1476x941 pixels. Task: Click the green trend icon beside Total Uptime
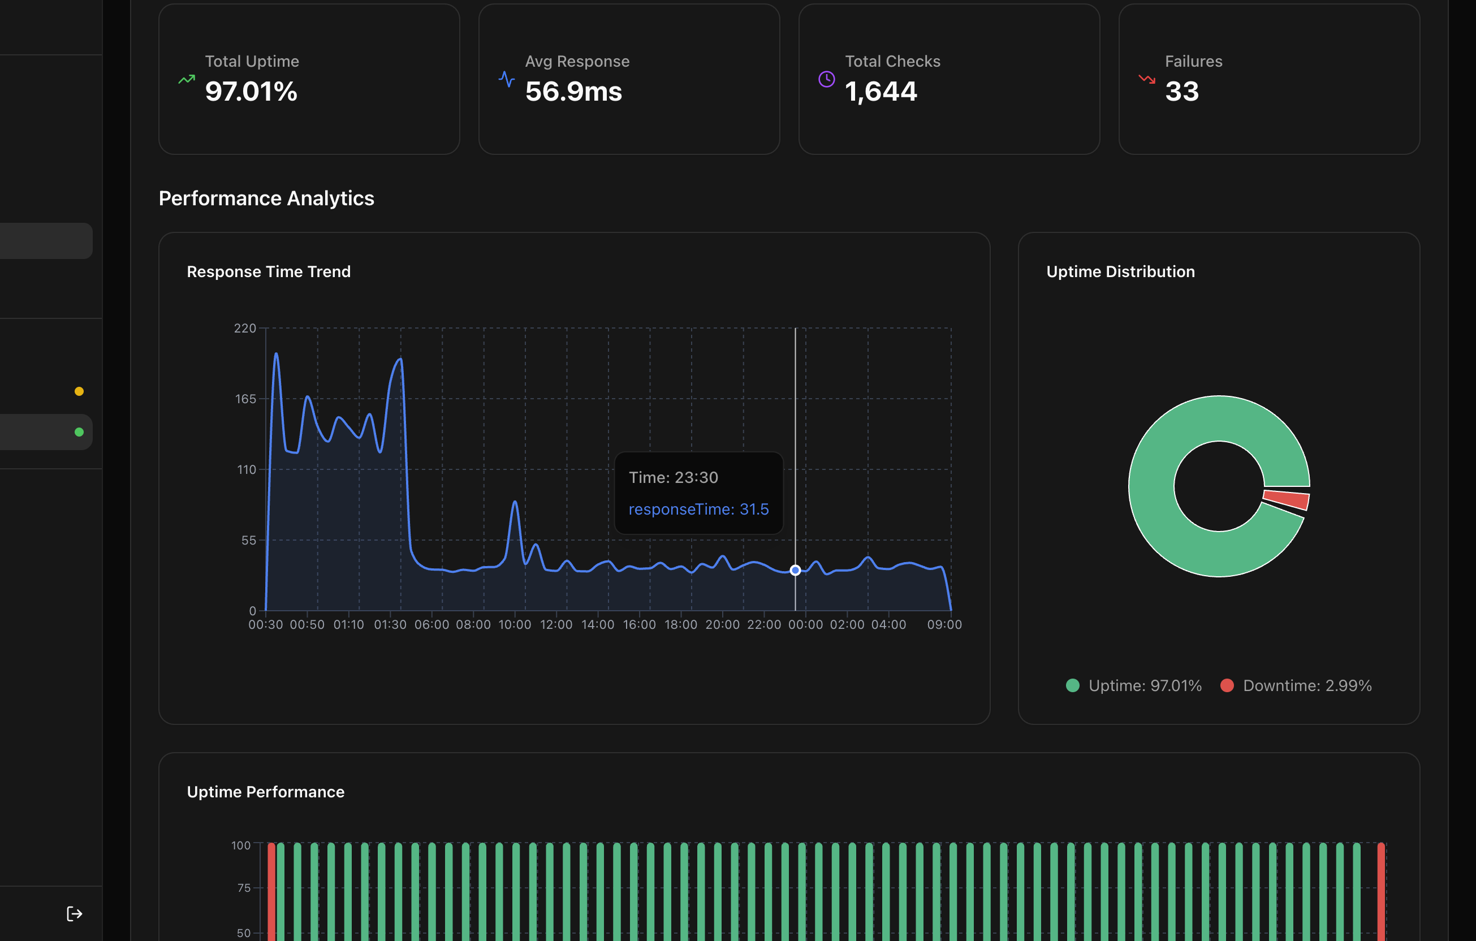(x=187, y=79)
